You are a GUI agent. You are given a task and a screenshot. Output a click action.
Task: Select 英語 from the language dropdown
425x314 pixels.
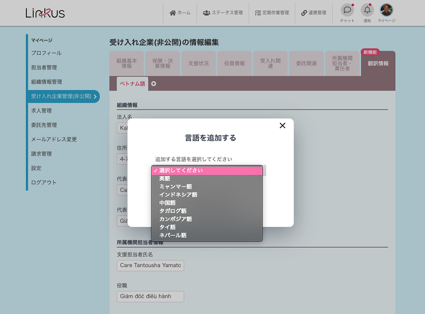tap(165, 179)
